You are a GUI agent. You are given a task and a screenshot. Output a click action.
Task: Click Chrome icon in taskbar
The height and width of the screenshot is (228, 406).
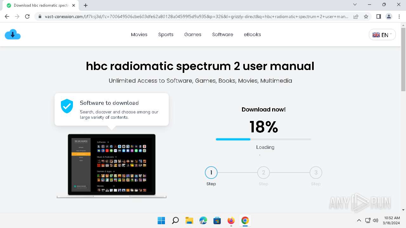pyautogui.click(x=245, y=220)
